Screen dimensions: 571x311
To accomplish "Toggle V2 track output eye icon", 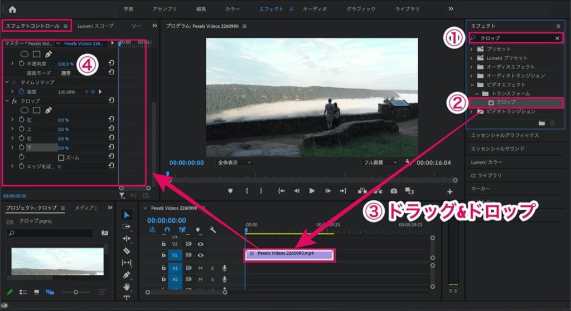I will pos(200,244).
